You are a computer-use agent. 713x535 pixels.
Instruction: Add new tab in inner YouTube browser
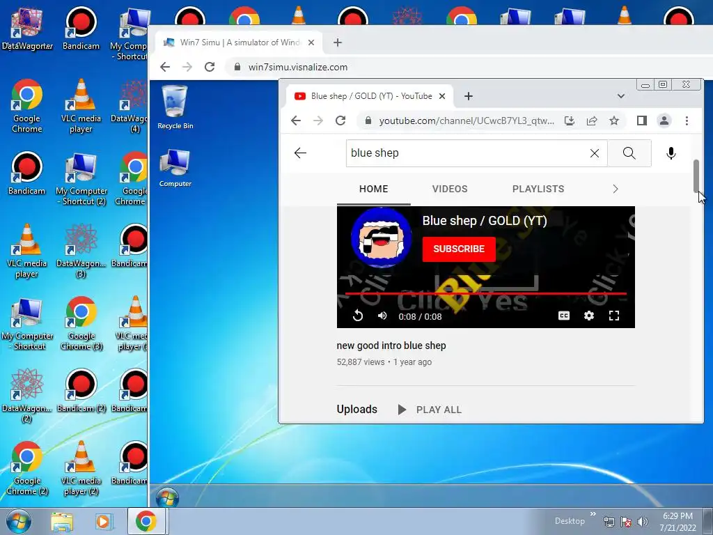(x=469, y=96)
